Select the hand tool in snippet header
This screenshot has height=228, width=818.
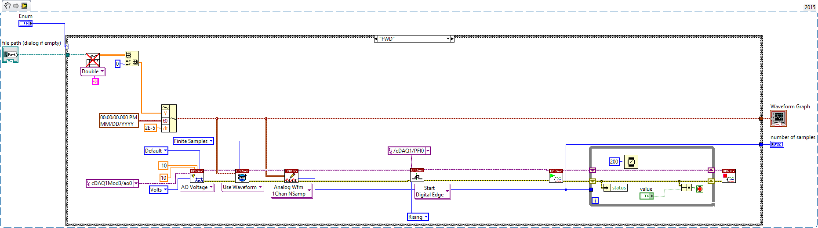(x=7, y=6)
